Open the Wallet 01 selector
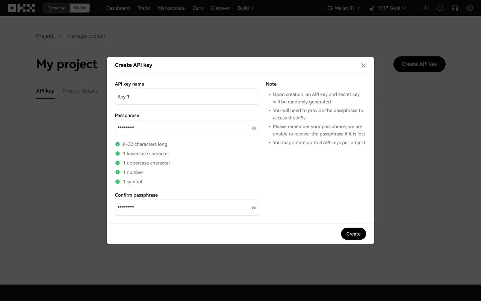Viewport: 481px width, 301px height. pyautogui.click(x=344, y=8)
